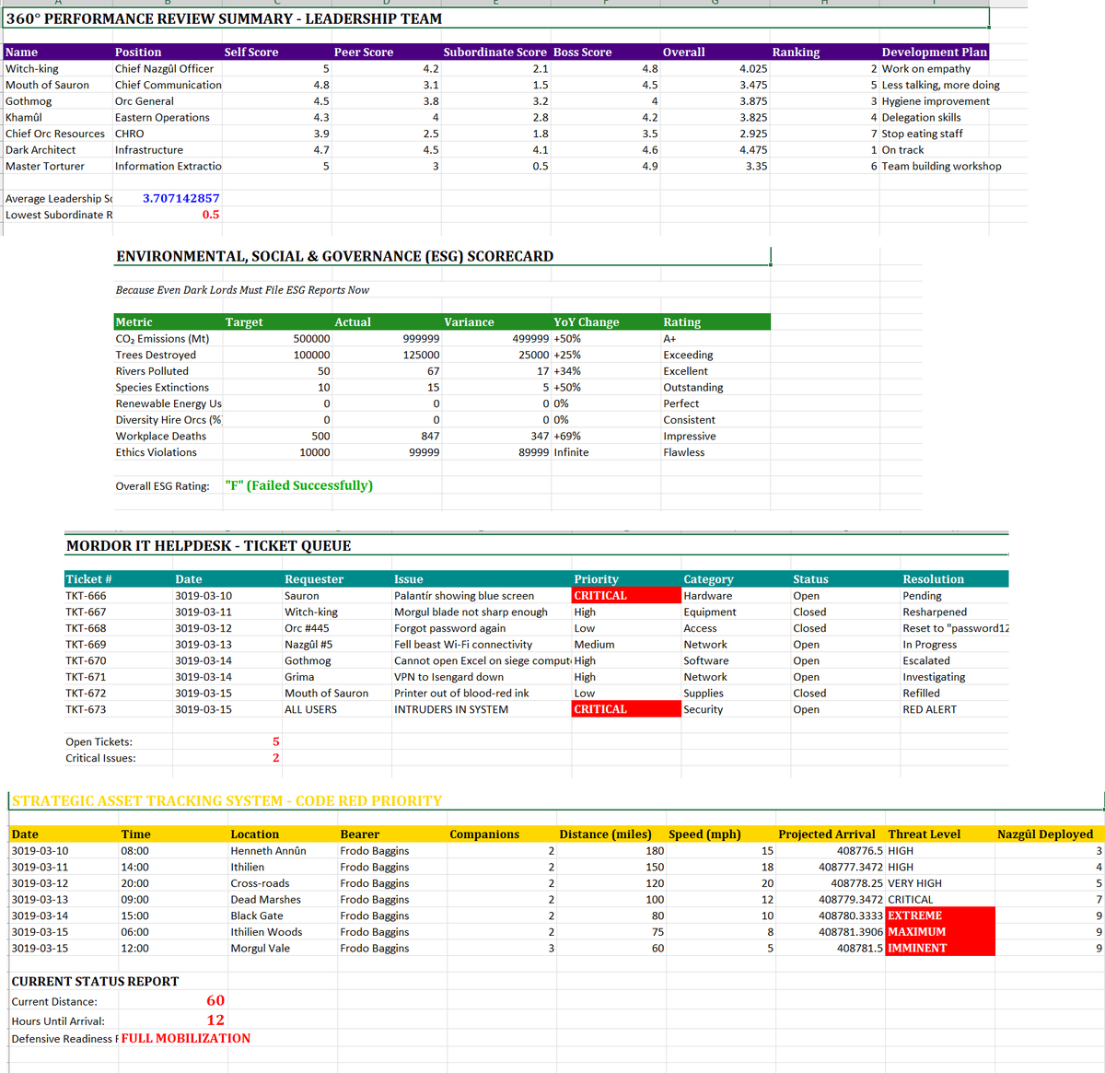Select the 'Dark Architect' row name cell

click(57, 150)
